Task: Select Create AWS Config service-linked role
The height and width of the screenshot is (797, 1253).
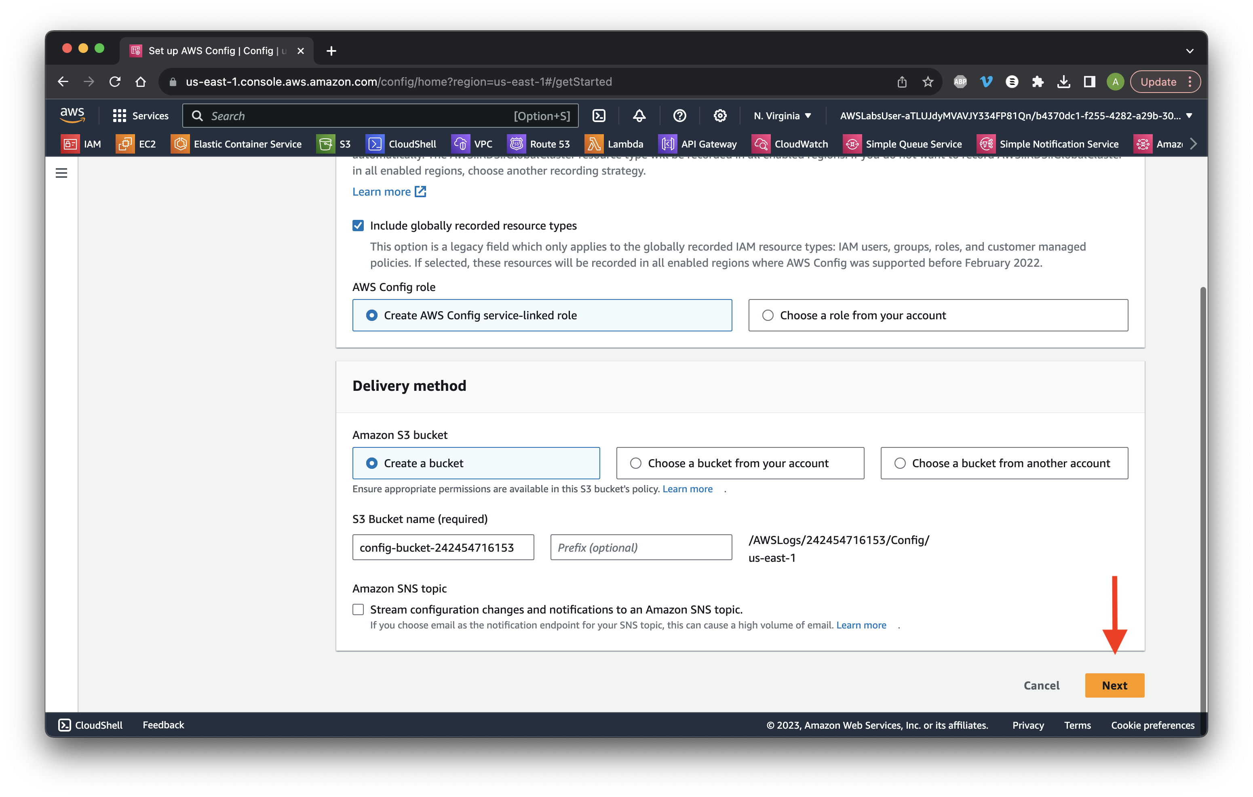Action: tap(542, 315)
